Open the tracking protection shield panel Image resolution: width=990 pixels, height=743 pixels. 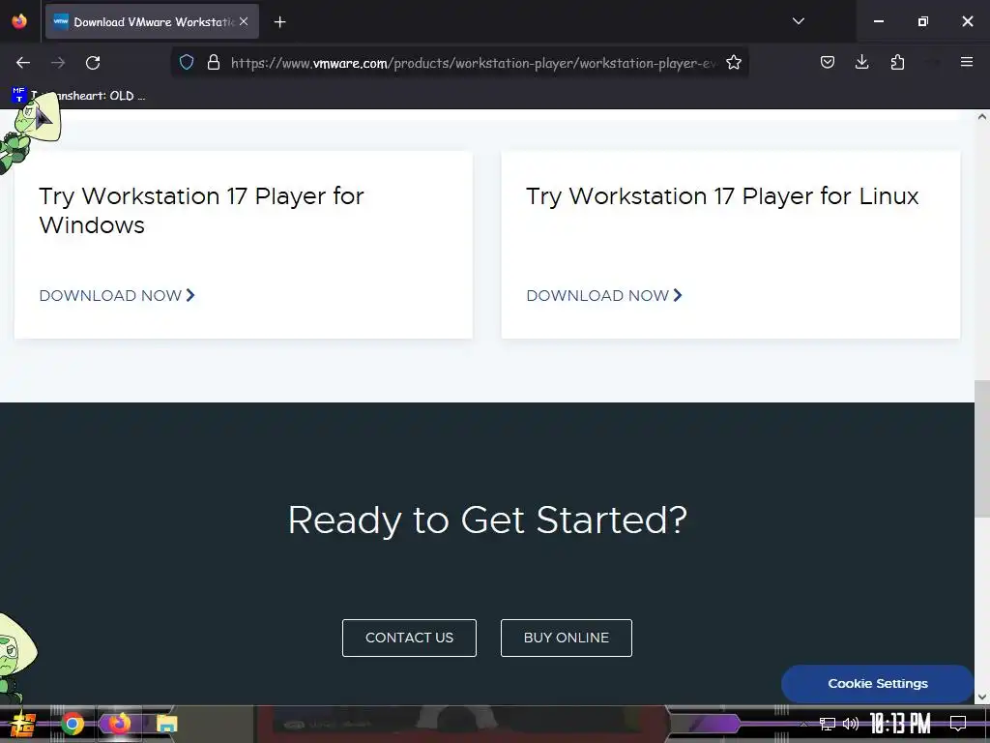pyautogui.click(x=187, y=63)
